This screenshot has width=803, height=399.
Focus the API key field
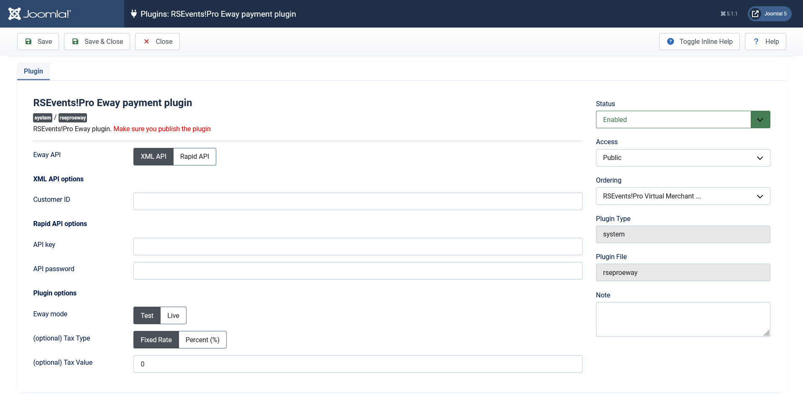[358, 247]
